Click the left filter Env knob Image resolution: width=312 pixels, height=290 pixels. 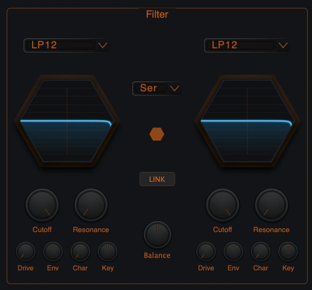(x=53, y=251)
